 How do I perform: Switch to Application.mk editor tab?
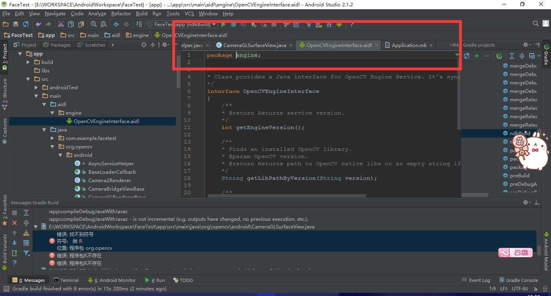coord(409,45)
